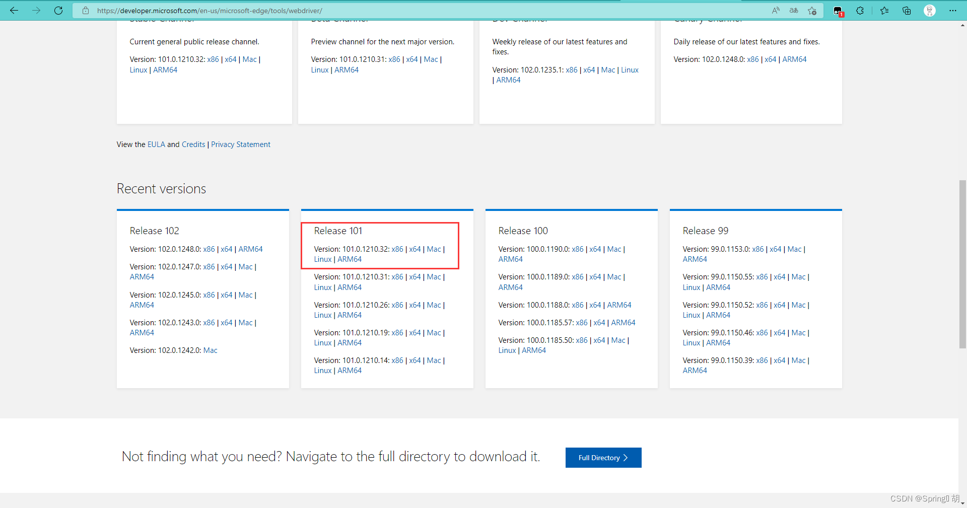Add this page to favorites
The width and height of the screenshot is (967, 508).
pos(812,11)
